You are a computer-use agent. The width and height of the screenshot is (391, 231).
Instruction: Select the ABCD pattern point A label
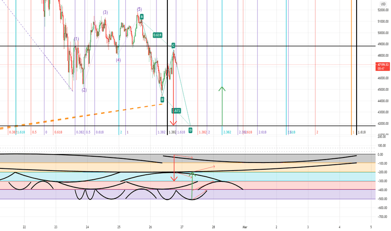coord(142,17)
